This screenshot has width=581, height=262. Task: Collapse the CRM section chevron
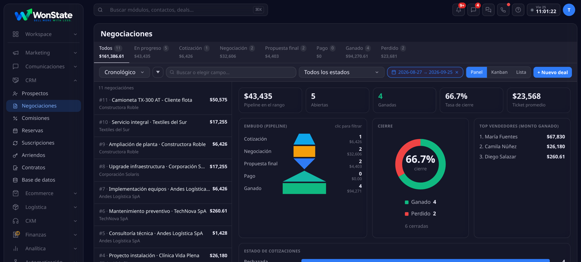click(x=75, y=80)
